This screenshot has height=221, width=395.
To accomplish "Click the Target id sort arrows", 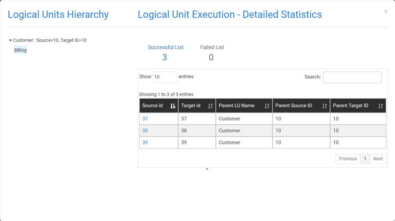I will pos(211,106).
